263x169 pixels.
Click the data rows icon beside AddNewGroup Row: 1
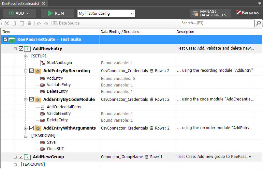point(147,157)
